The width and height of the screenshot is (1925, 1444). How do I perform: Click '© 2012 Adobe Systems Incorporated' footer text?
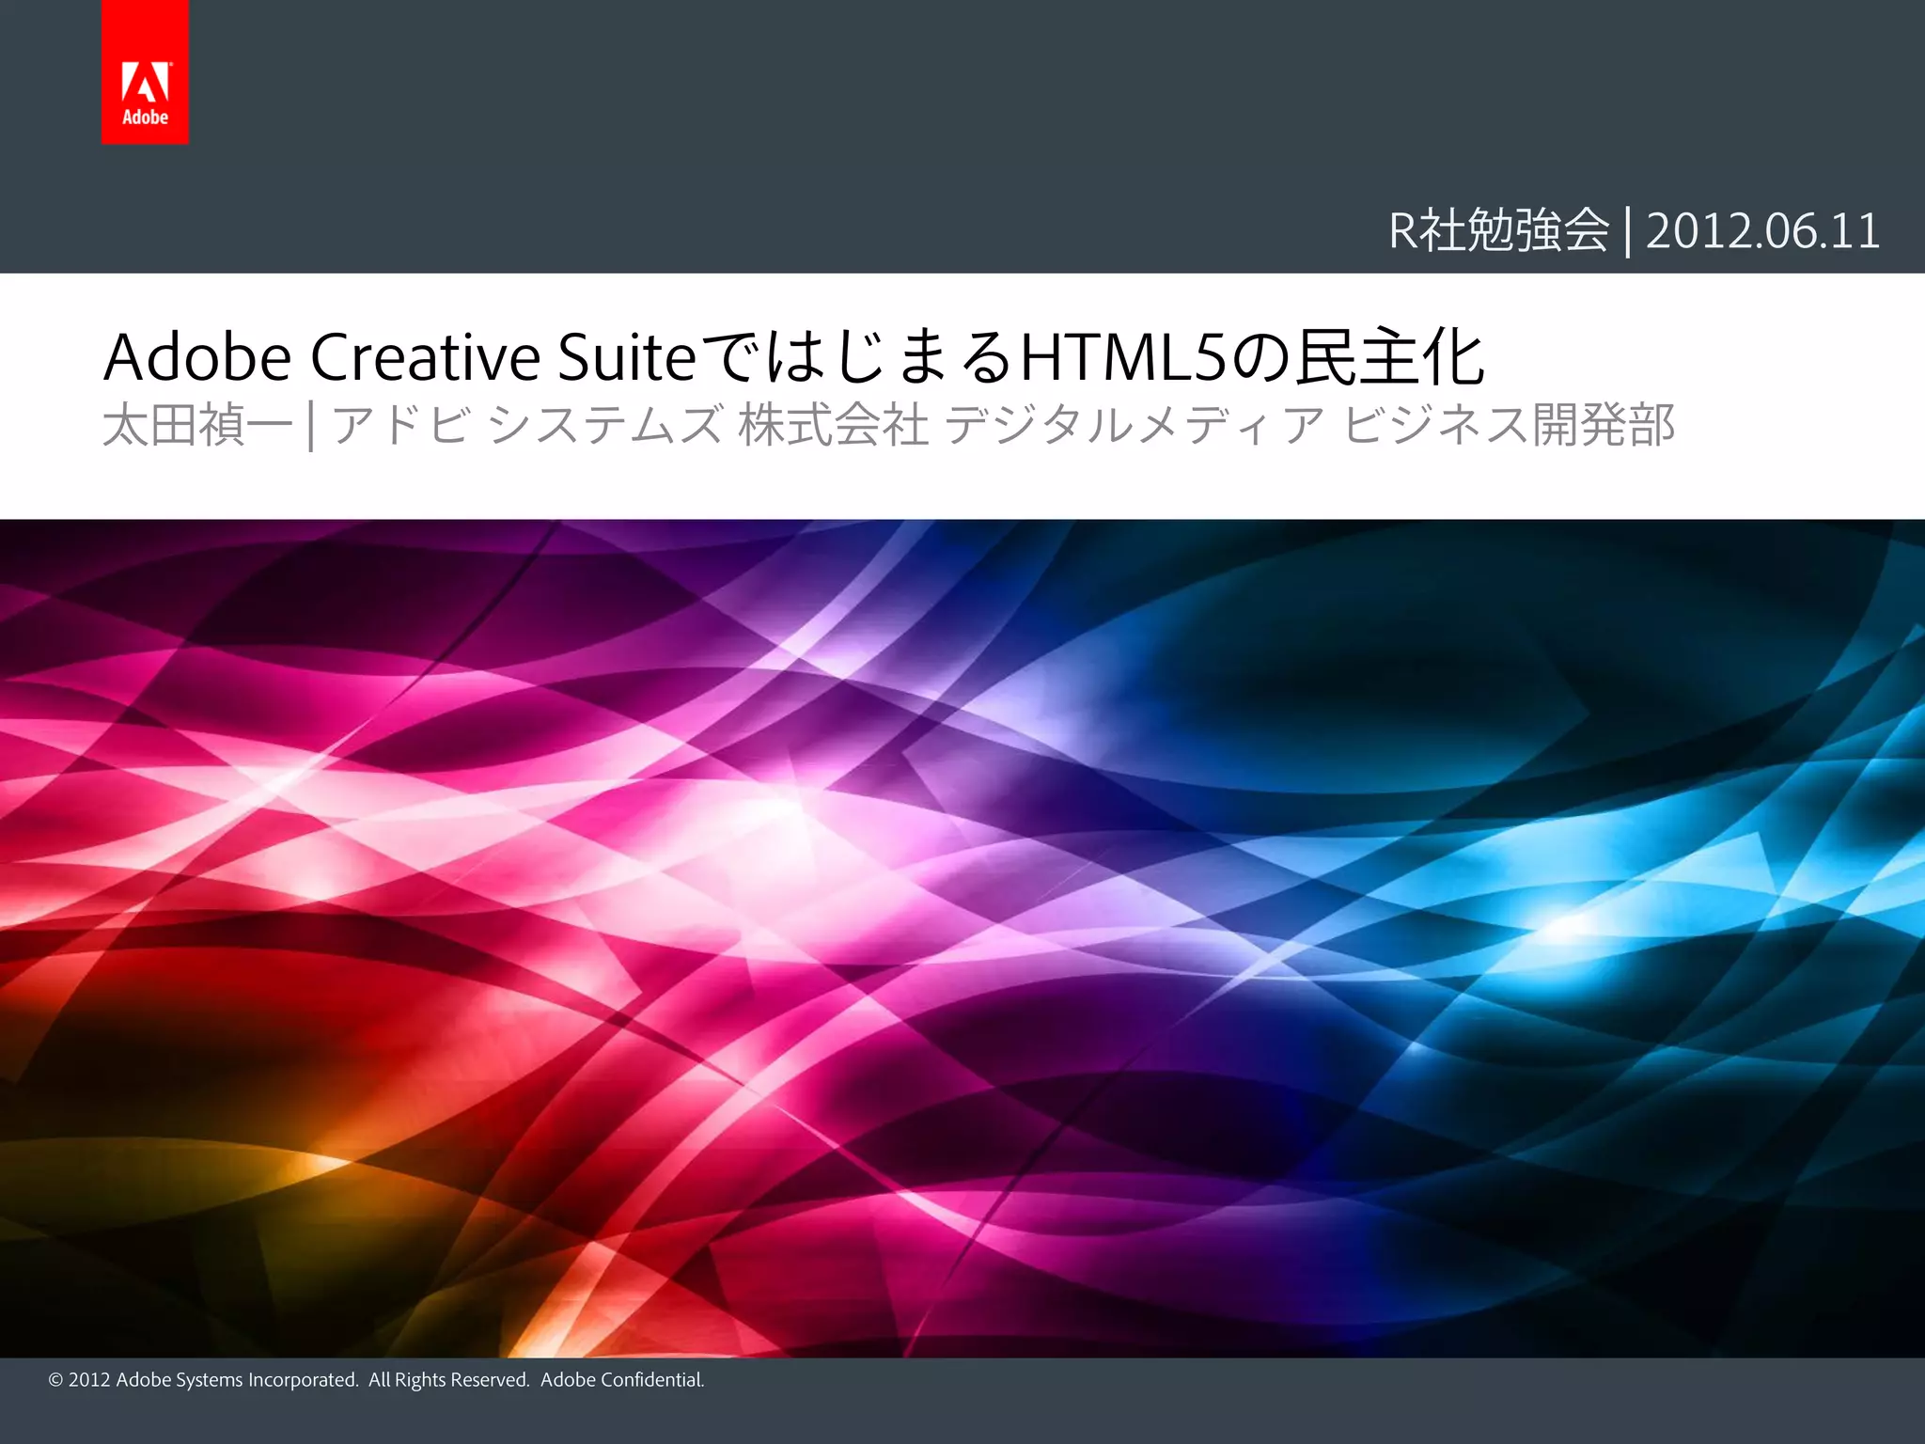coord(203,1380)
